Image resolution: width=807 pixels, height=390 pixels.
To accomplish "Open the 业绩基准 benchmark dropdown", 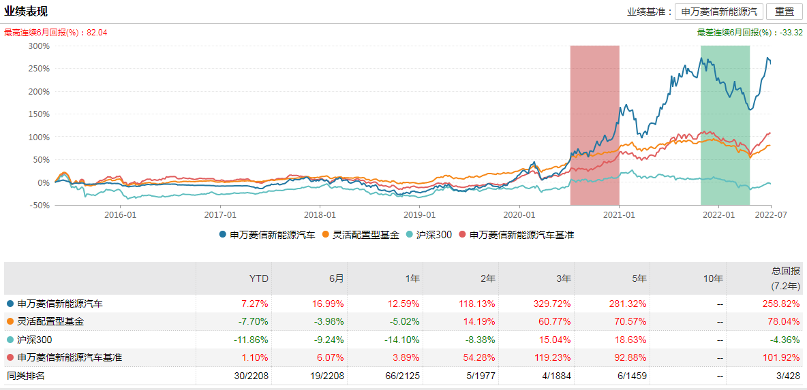I will [718, 12].
